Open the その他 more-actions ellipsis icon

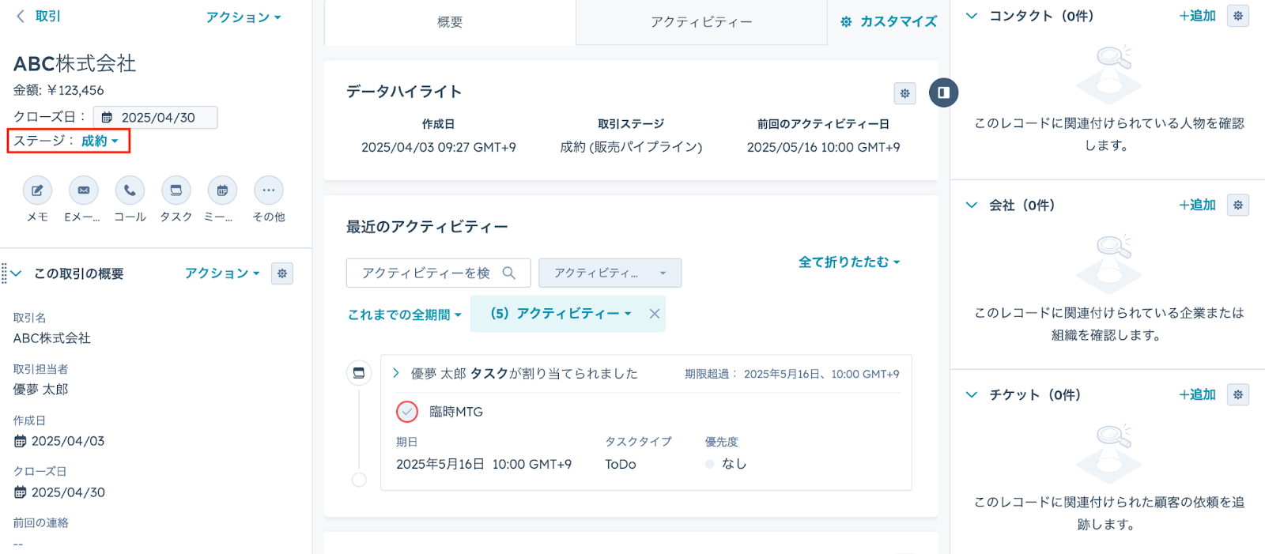click(269, 190)
